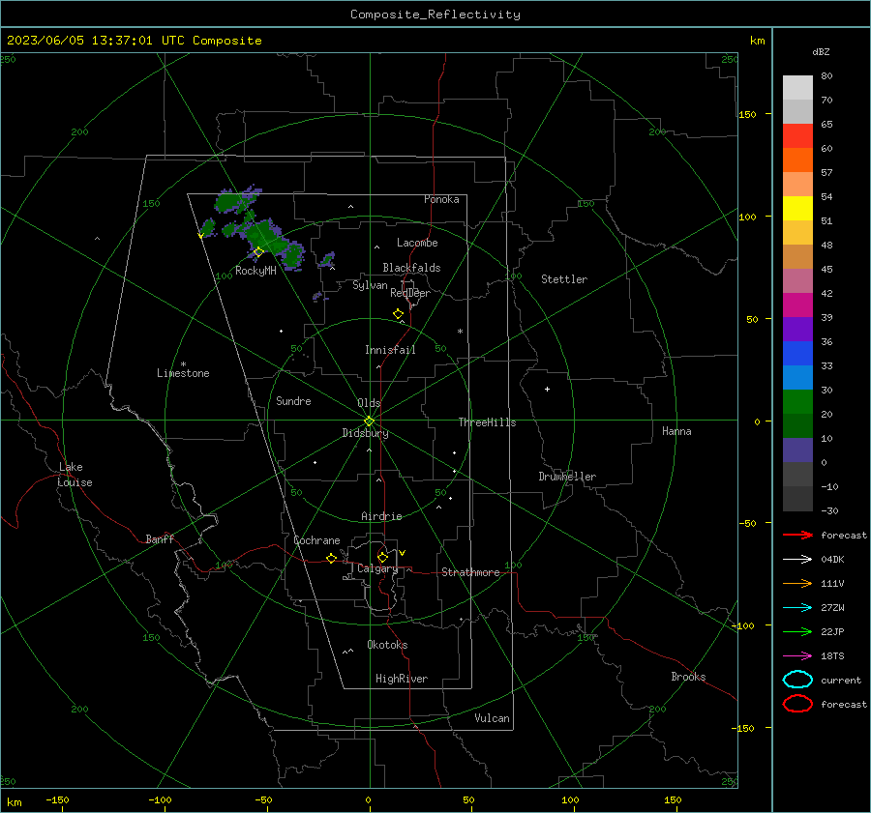Select the purple 36-39 dBZ swatch
Image resolution: width=871 pixels, height=813 pixels.
797,329
